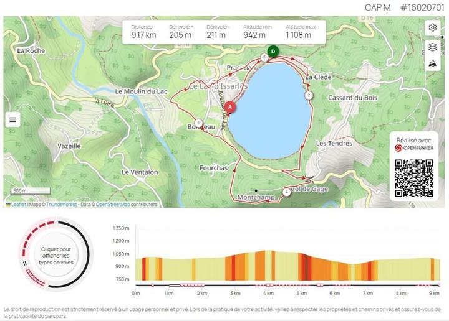Select kilometer marker 6 near Bonneau

click(x=198, y=123)
